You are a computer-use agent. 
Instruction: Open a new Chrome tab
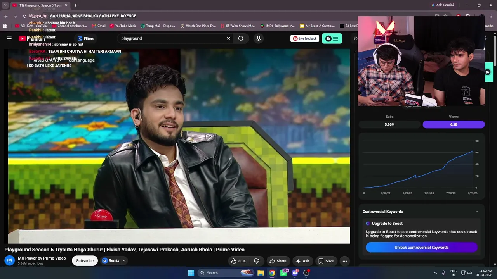pos(75,5)
